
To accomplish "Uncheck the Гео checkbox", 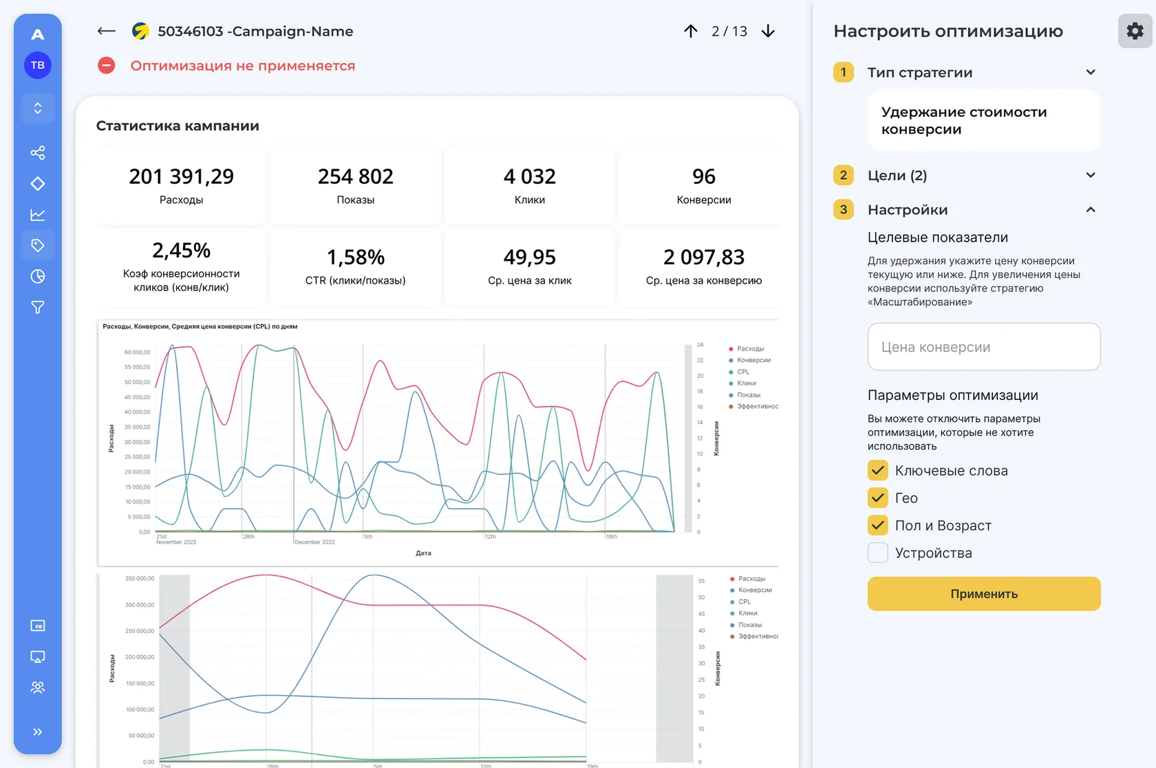I will click(x=878, y=498).
